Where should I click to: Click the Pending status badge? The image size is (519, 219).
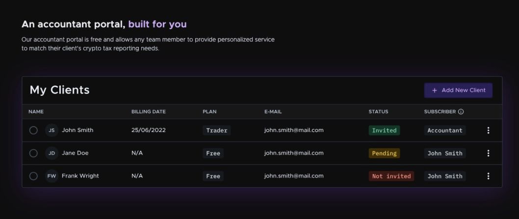click(384, 153)
